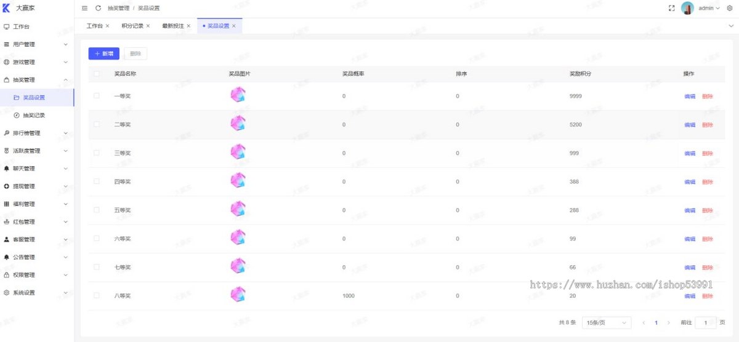Click the 新增 button
739x342 pixels.
(x=103, y=54)
